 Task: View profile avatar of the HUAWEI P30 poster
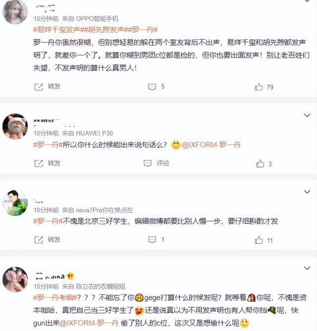(15, 127)
